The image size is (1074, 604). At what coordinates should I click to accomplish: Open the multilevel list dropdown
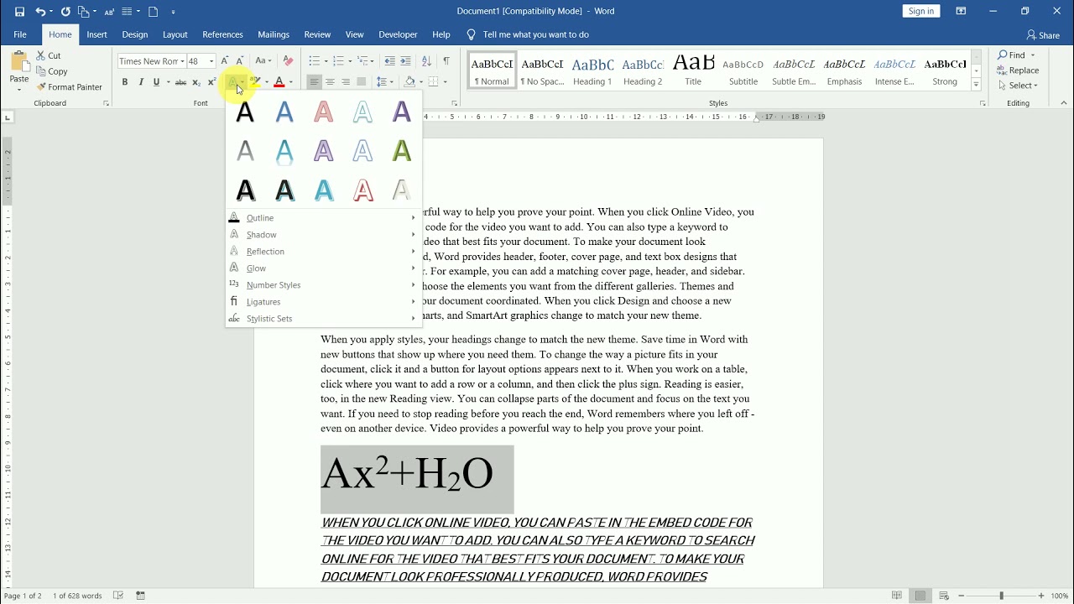(x=372, y=61)
